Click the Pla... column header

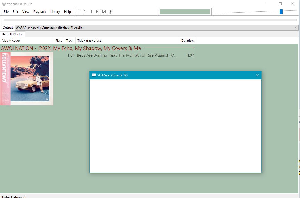click(59, 41)
